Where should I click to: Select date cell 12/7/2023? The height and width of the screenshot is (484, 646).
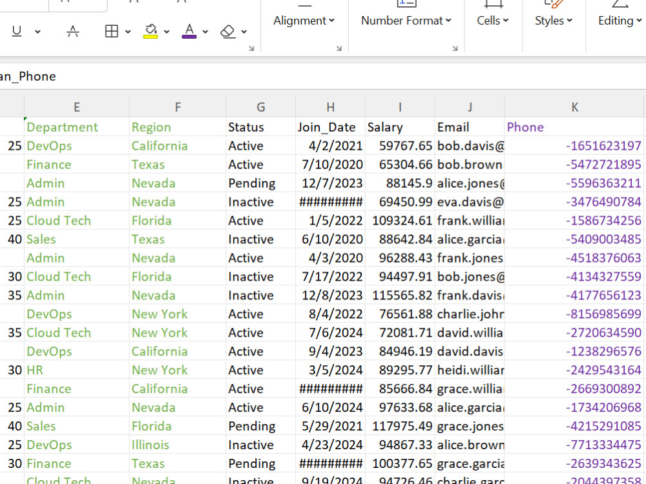coord(330,183)
